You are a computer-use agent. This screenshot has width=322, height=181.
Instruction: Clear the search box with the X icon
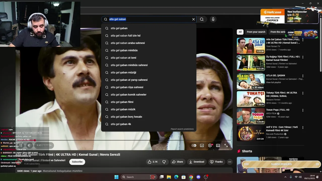193,19
